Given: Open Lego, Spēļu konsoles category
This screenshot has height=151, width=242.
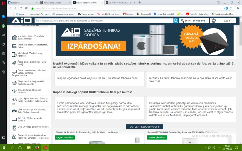Looking at the screenshot, I should (30, 101).
